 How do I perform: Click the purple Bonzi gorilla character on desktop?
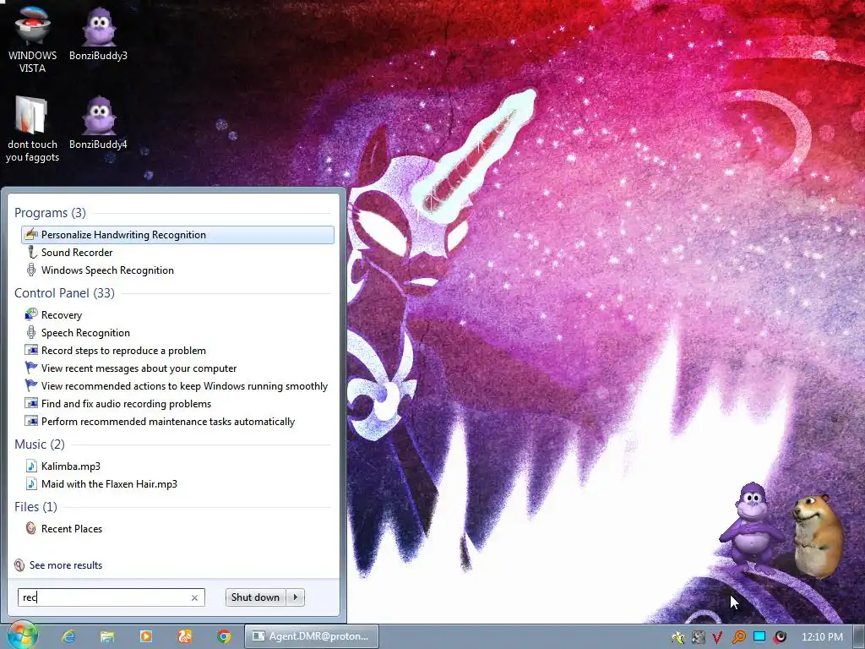pos(753,528)
